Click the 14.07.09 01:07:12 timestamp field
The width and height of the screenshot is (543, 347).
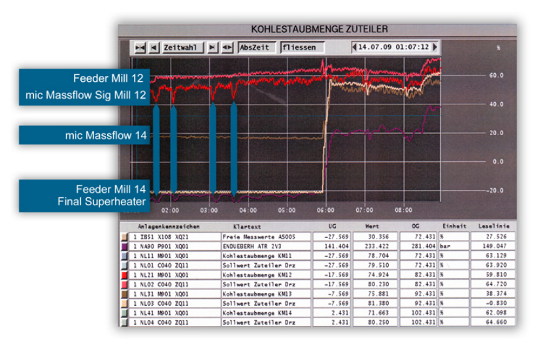(x=393, y=47)
